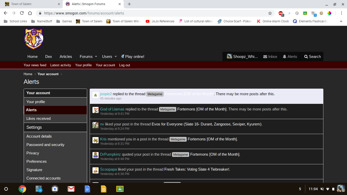Open the Dex navigation item

pos(49,57)
